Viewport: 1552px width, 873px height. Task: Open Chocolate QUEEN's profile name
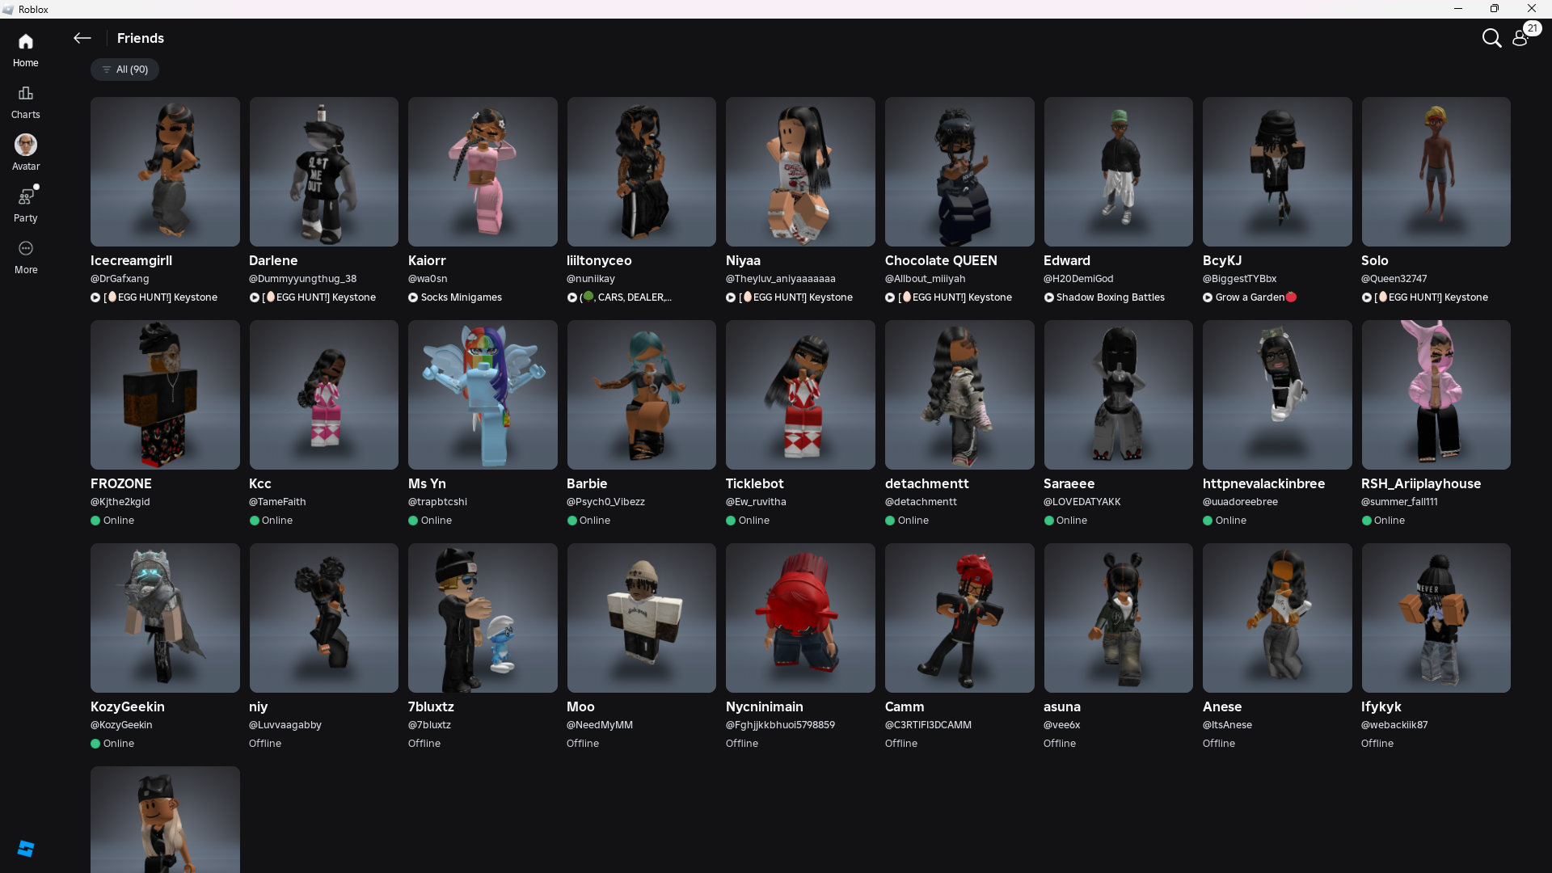pyautogui.click(x=940, y=260)
